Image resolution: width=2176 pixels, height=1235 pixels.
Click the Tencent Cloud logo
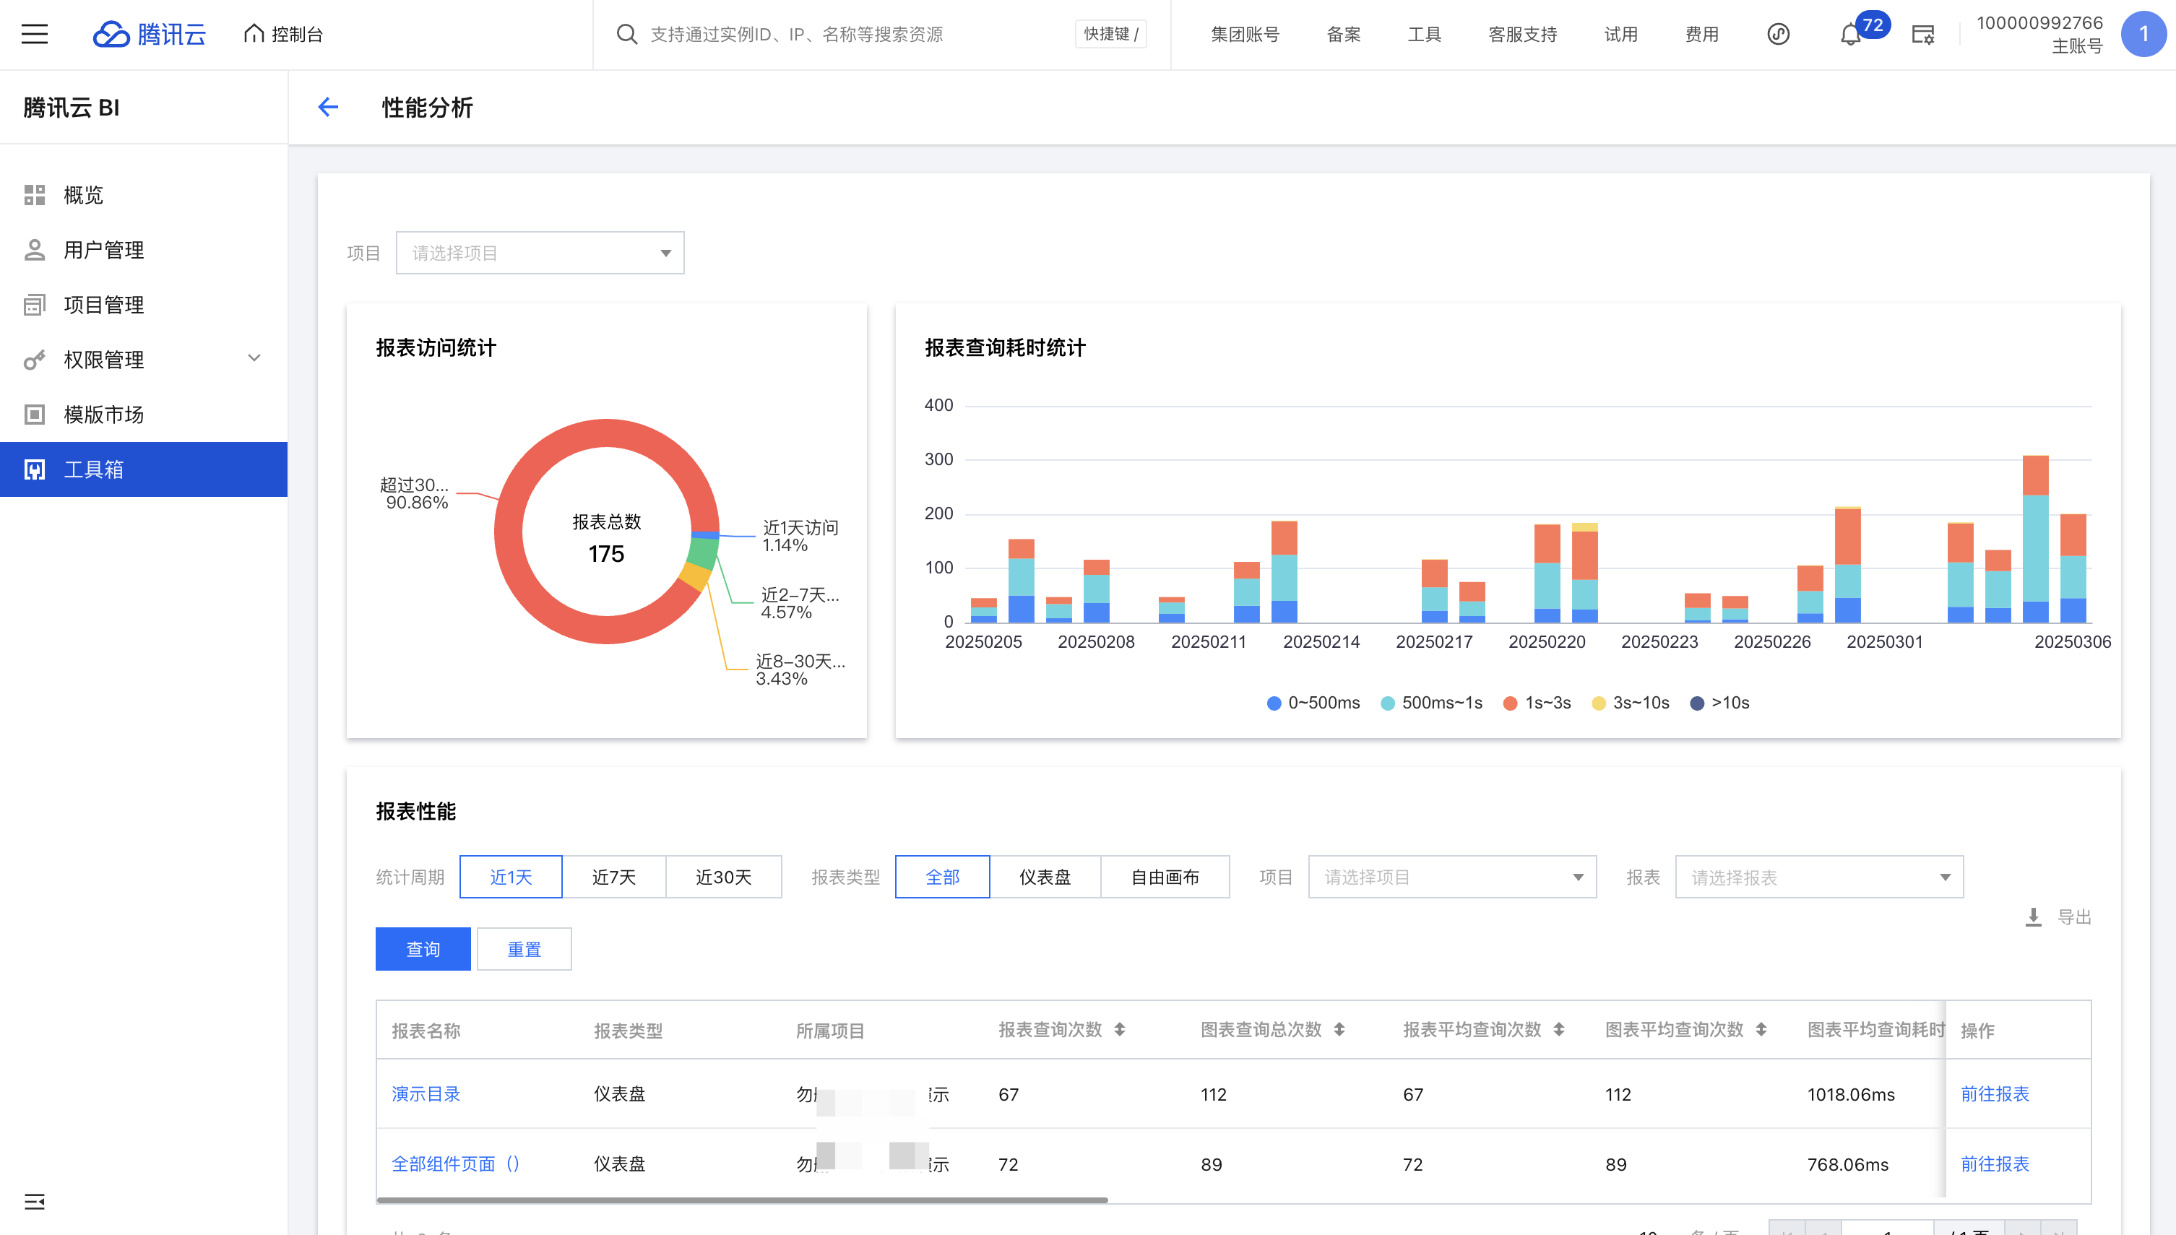click(150, 34)
